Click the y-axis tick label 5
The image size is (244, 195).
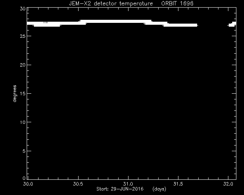pos(24,151)
